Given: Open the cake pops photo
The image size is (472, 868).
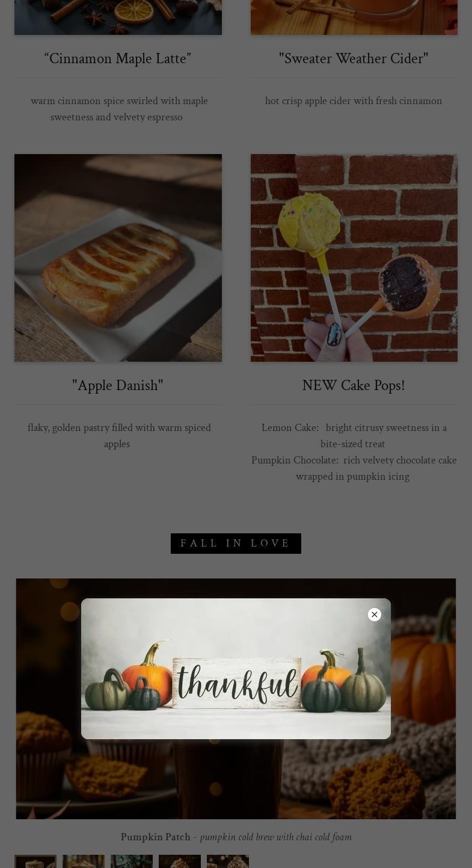Looking at the screenshot, I should pos(354,258).
